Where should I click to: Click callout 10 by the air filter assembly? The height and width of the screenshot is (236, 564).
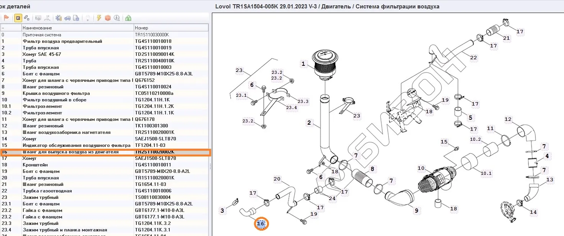click(421, 168)
